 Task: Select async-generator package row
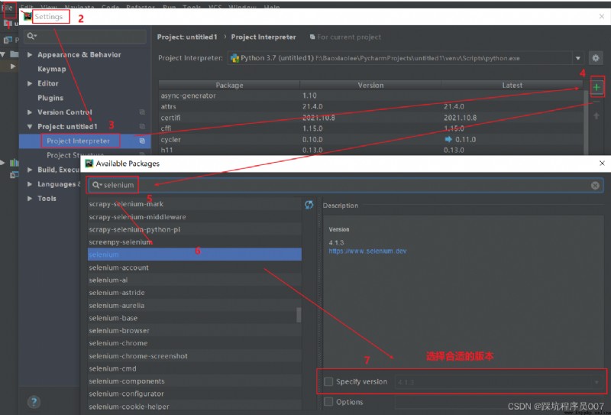pos(370,96)
